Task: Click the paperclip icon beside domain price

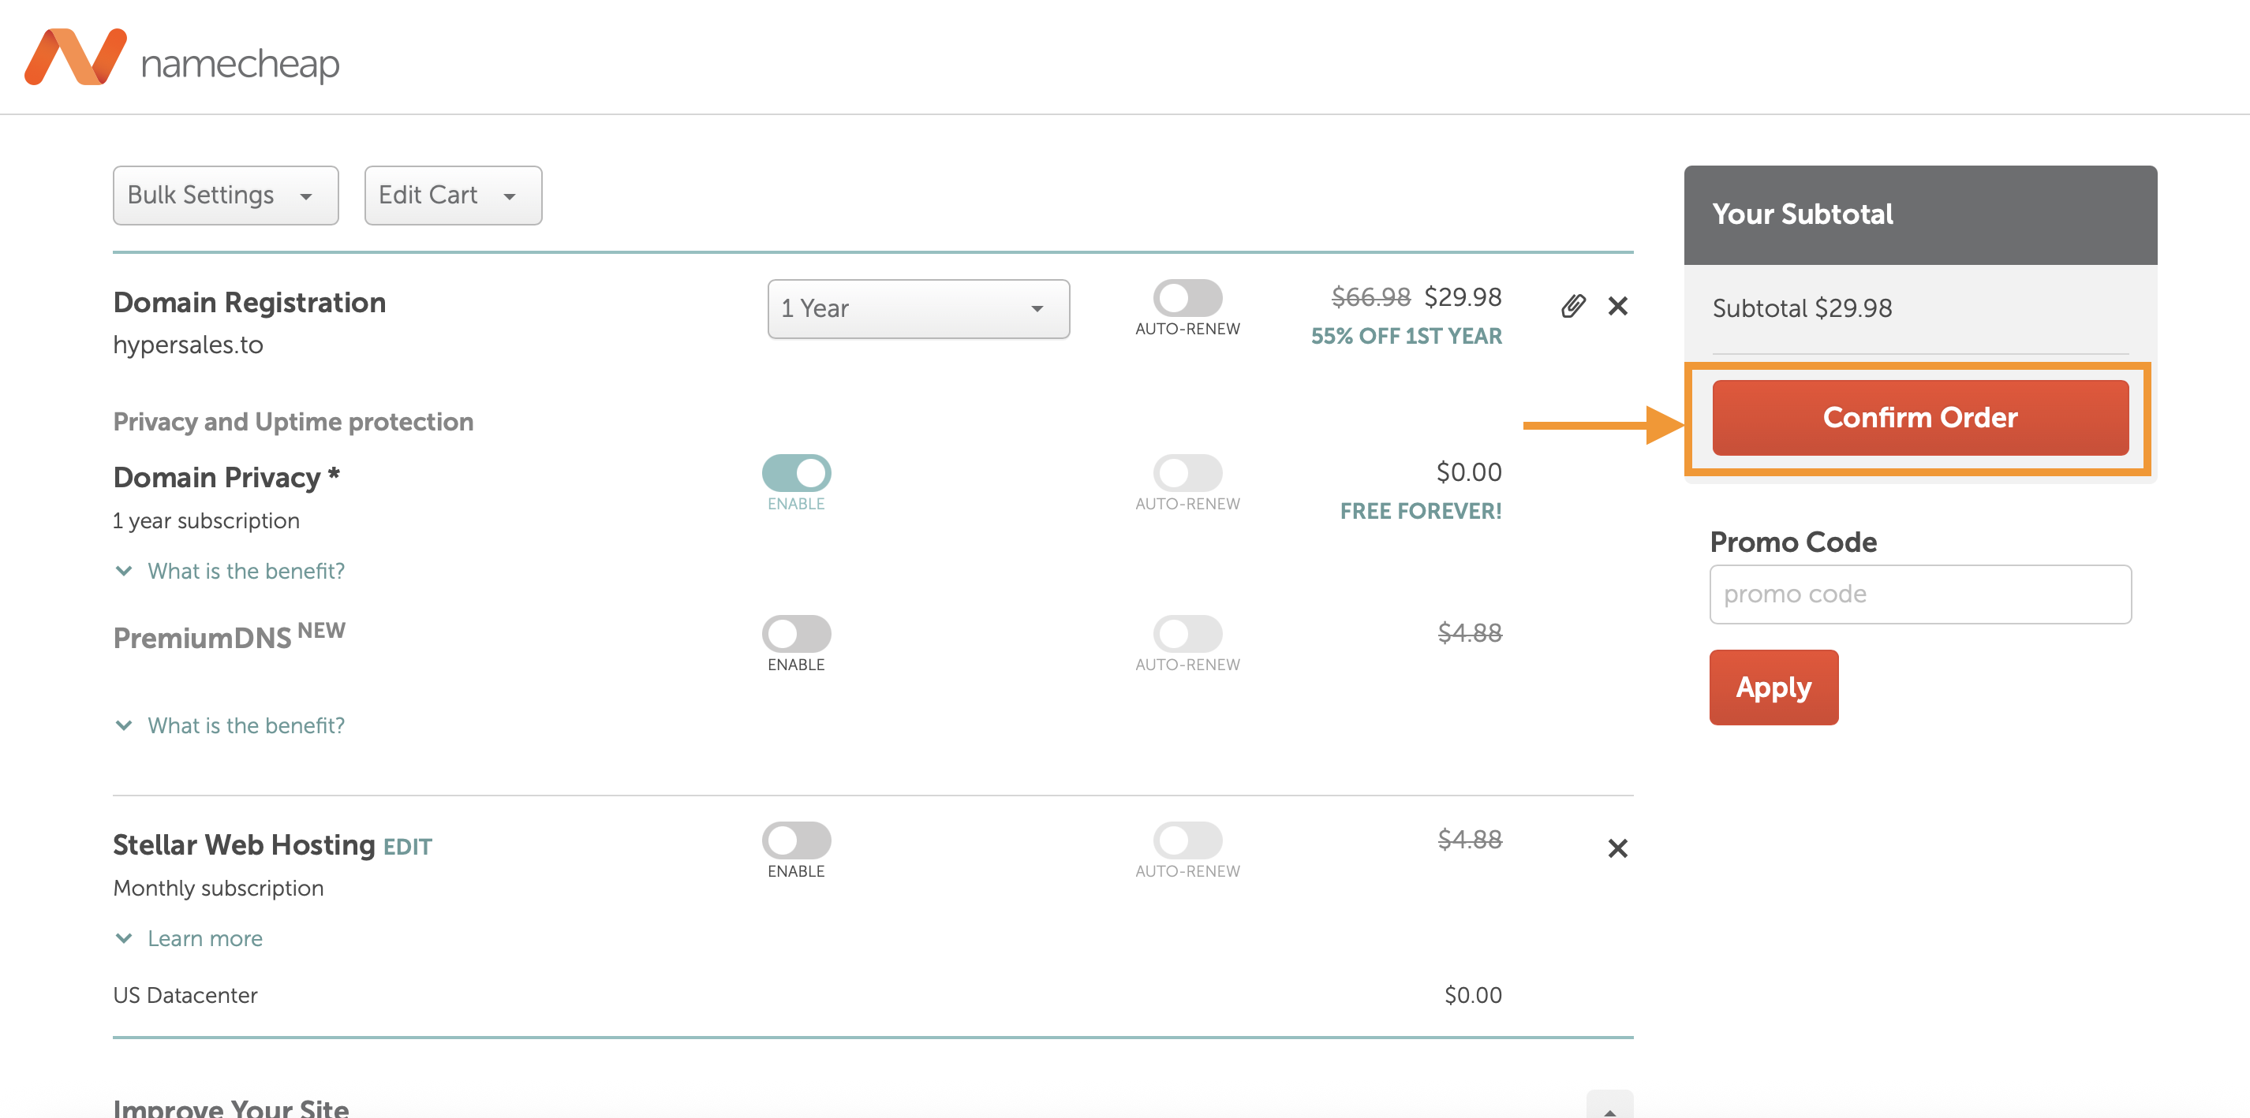Action: coord(1573,307)
